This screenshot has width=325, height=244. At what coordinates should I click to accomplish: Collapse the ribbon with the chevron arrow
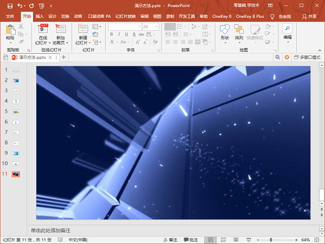(320, 50)
